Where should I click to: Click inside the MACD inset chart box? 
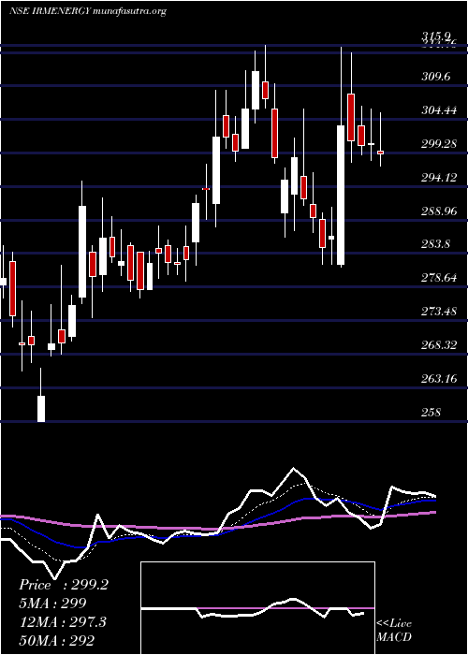257,608
